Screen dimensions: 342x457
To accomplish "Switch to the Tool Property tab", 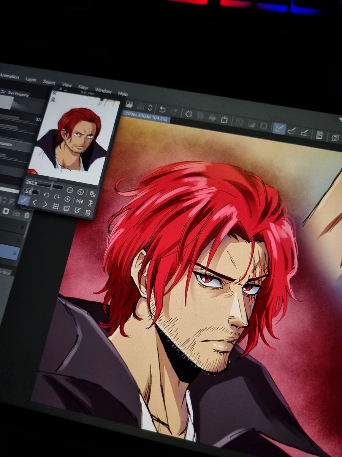I will [x=15, y=93].
